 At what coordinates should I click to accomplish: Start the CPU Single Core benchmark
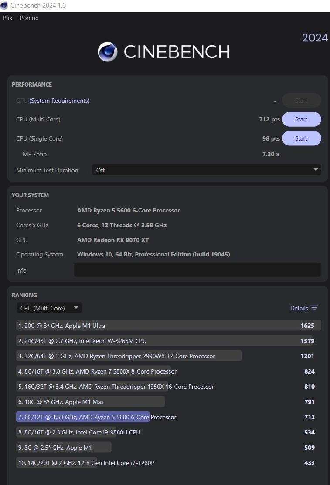pyautogui.click(x=301, y=138)
